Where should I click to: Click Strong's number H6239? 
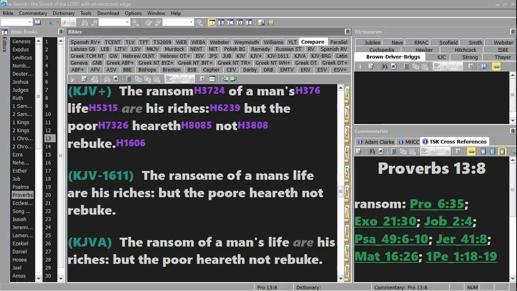[225, 108]
